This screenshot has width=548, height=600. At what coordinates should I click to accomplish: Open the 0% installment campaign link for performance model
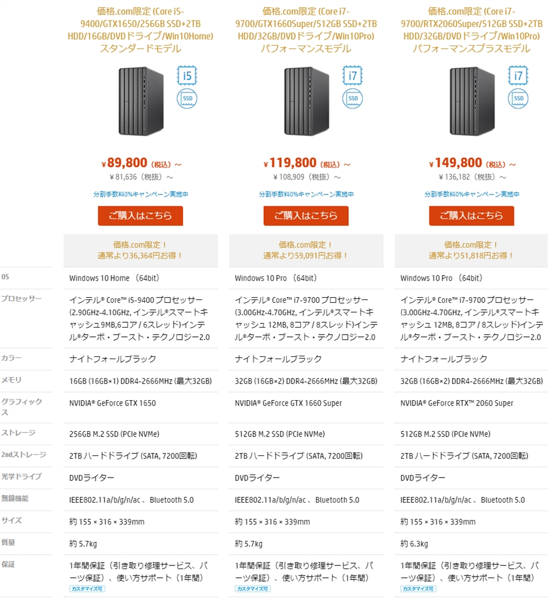tap(306, 195)
